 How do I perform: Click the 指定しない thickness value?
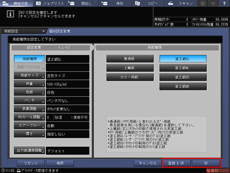click(x=68, y=134)
